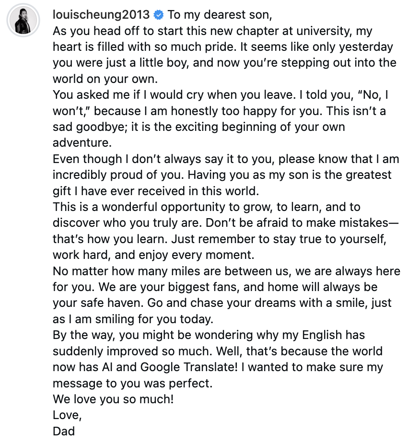Click the line starting "By the way, you might"

coord(209,335)
